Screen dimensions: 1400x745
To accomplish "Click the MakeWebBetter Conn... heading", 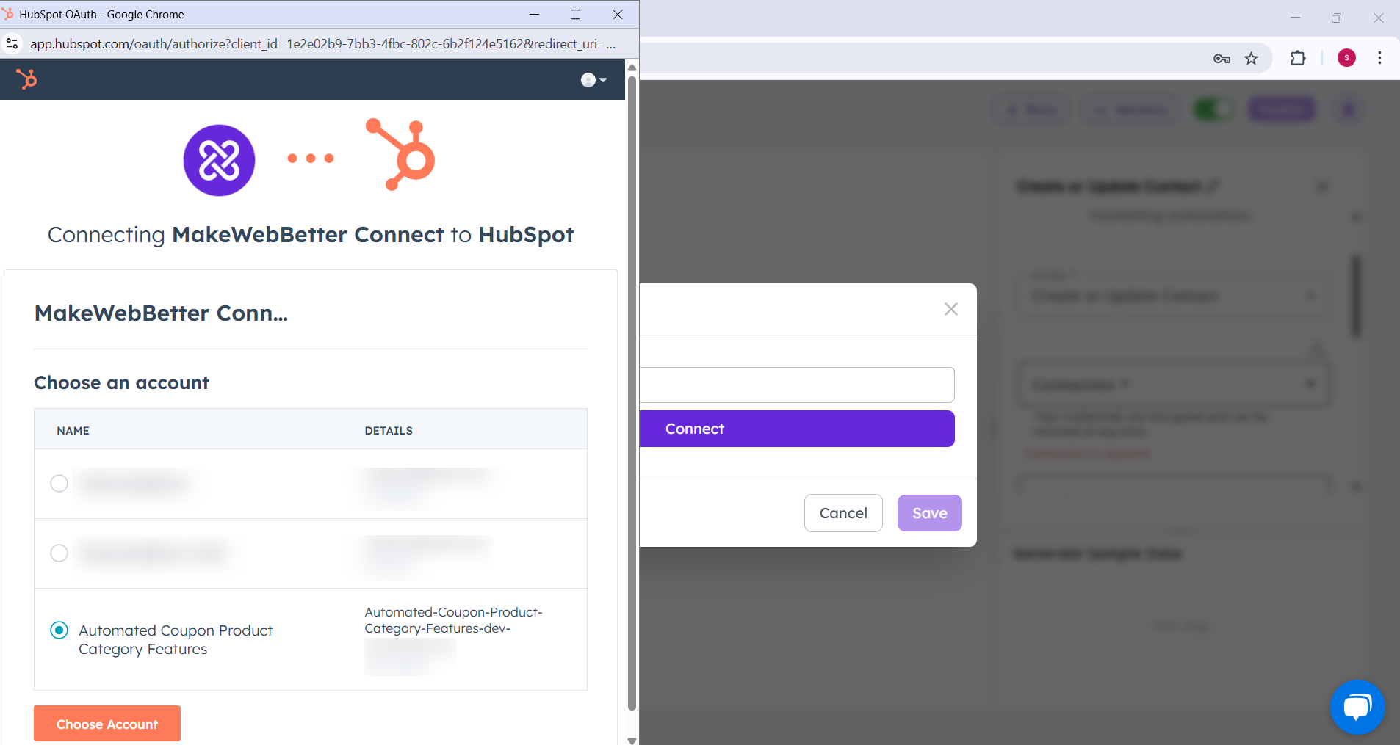I will (x=162, y=313).
